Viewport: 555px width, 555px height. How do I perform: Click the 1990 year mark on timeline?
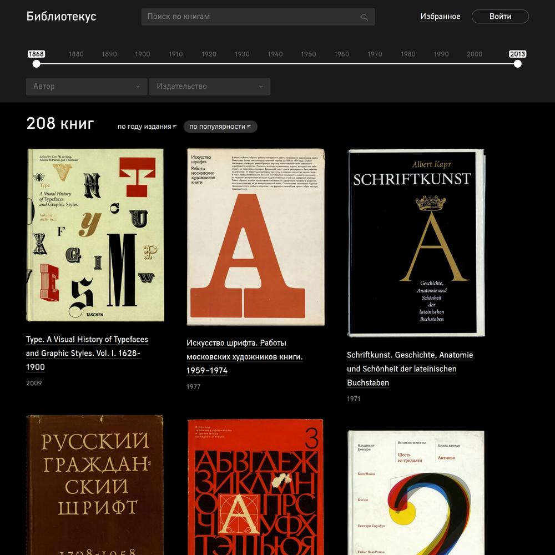coord(441,54)
